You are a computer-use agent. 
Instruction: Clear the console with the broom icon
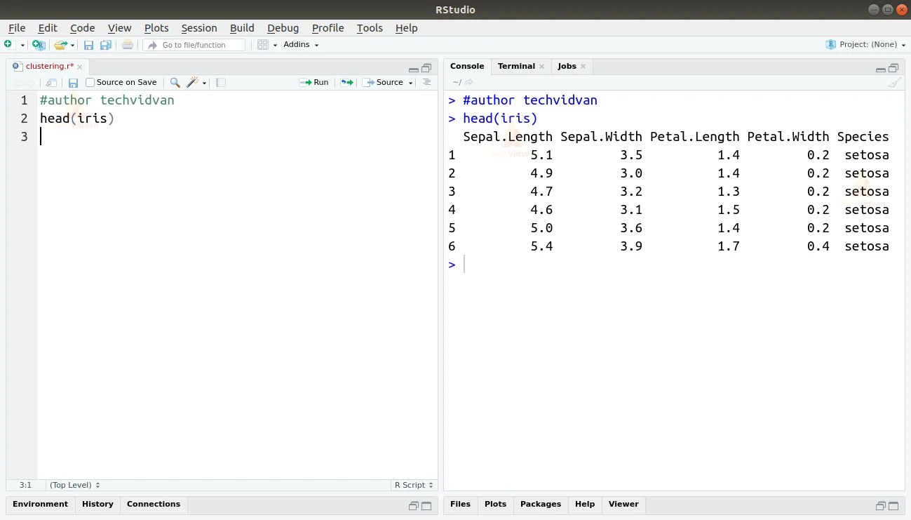895,82
